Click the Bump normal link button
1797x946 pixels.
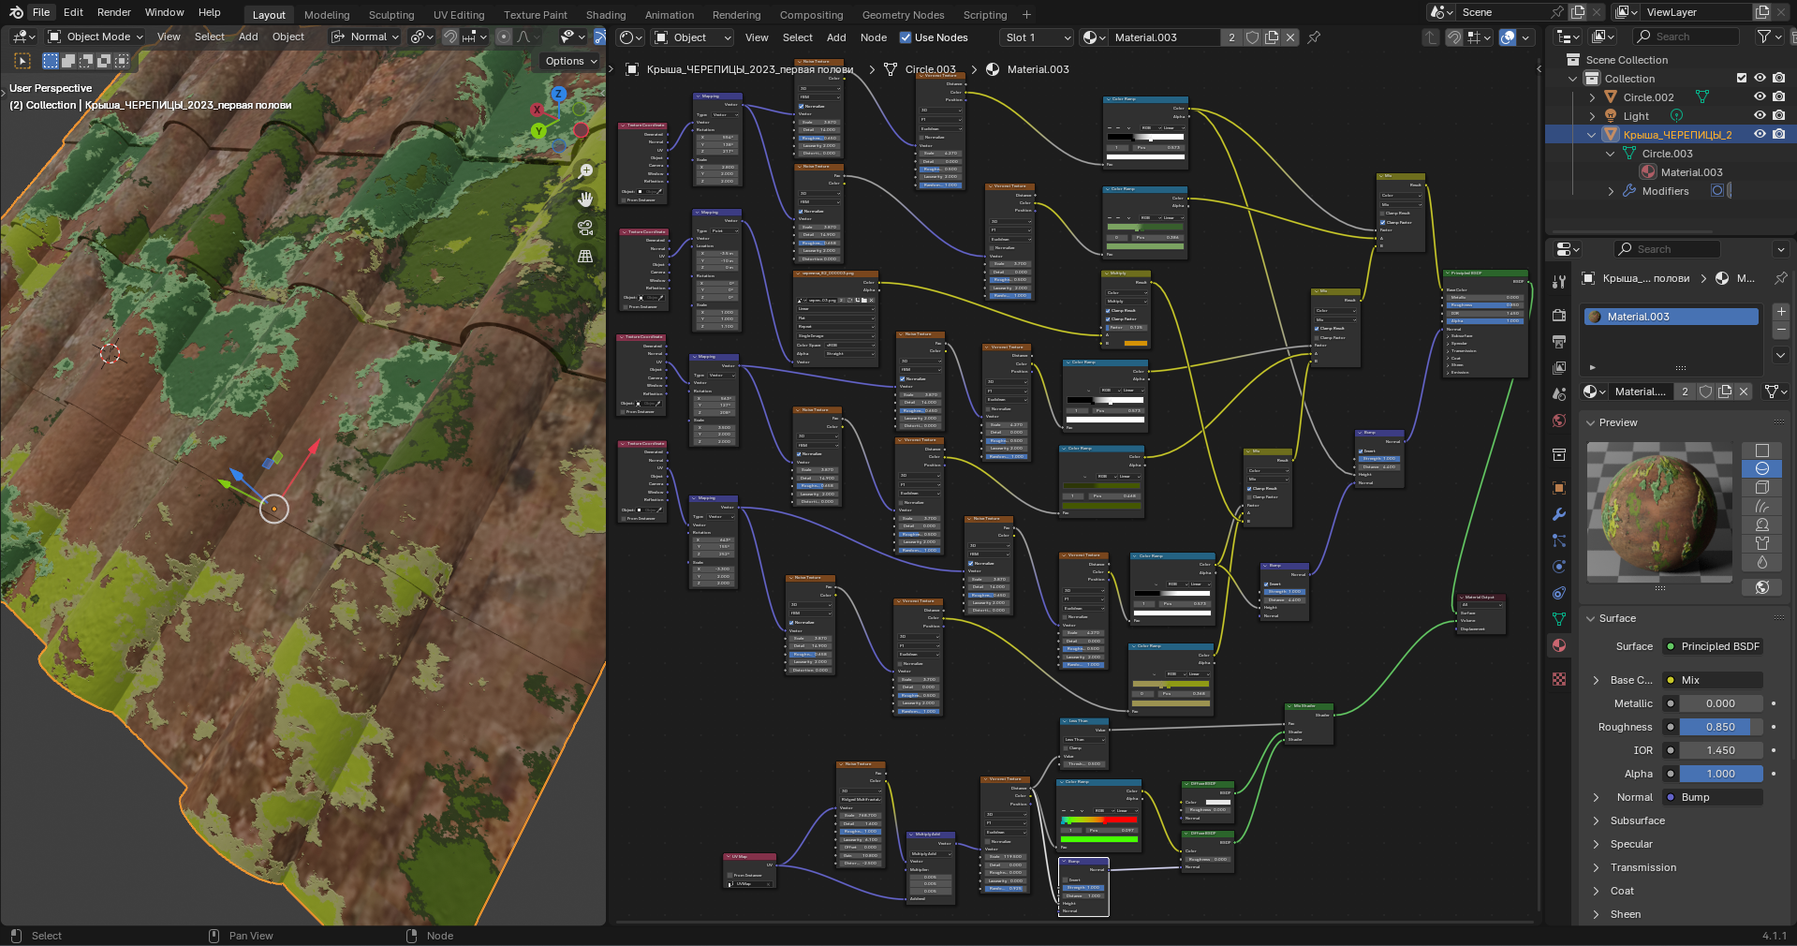point(1712,797)
